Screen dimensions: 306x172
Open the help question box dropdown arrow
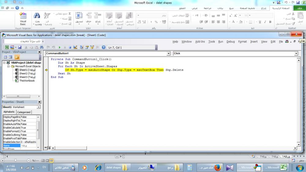click(43, 41)
